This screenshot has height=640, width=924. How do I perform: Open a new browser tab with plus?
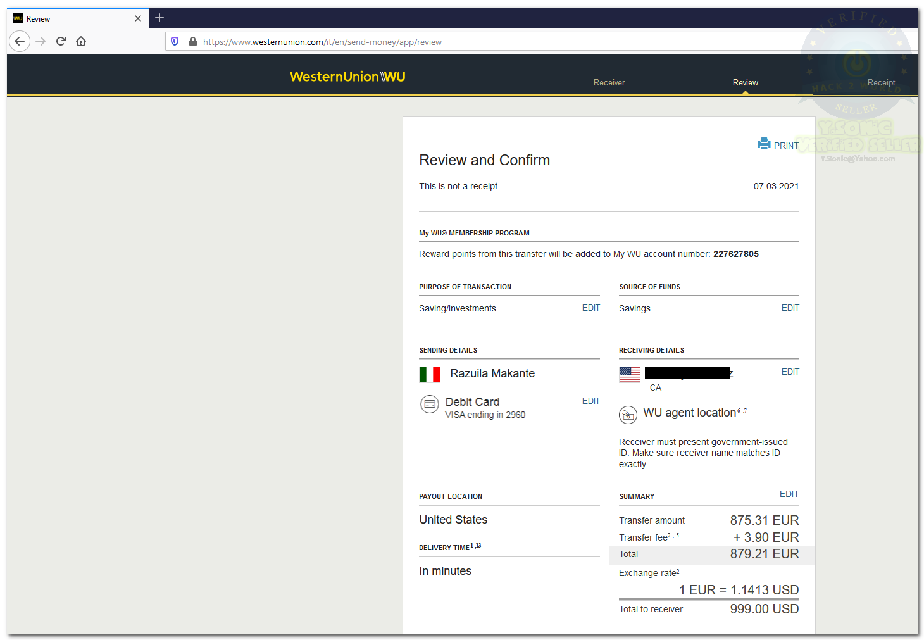pos(159,18)
